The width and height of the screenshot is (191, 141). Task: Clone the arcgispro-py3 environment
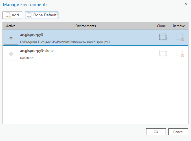(163, 38)
